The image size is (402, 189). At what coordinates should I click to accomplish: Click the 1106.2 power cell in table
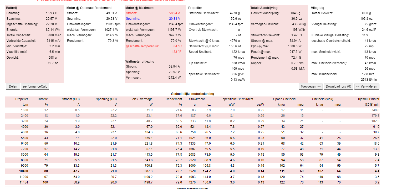147,177
